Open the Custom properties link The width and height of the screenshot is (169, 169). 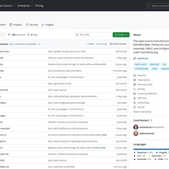(x=147, y=93)
